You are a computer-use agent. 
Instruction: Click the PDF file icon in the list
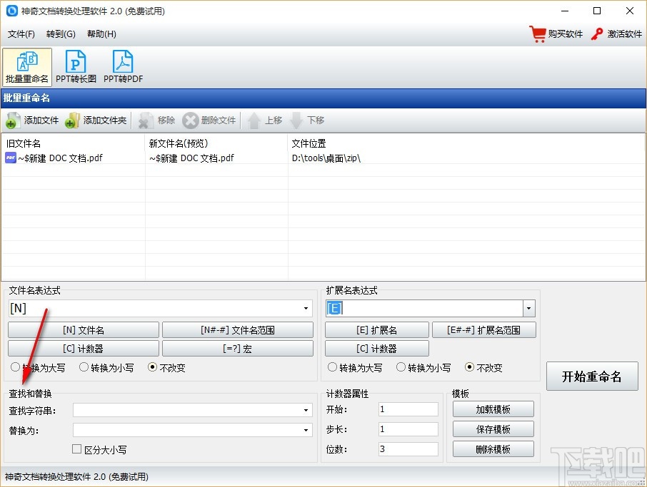click(11, 158)
